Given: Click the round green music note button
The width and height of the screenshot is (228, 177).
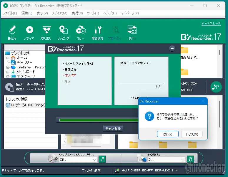Looking at the screenshot, I should 216,87.
